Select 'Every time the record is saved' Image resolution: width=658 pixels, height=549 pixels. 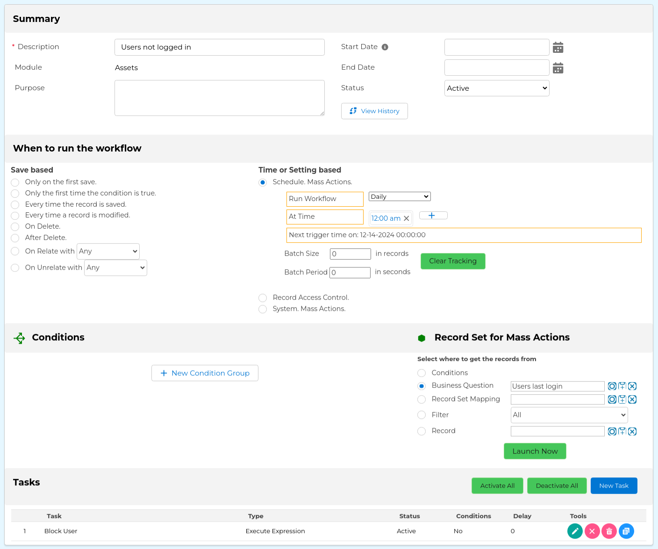click(x=15, y=205)
